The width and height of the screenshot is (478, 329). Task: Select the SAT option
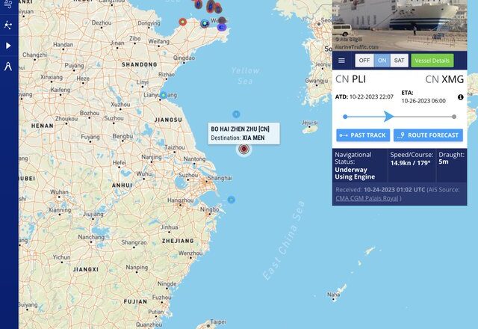click(399, 61)
